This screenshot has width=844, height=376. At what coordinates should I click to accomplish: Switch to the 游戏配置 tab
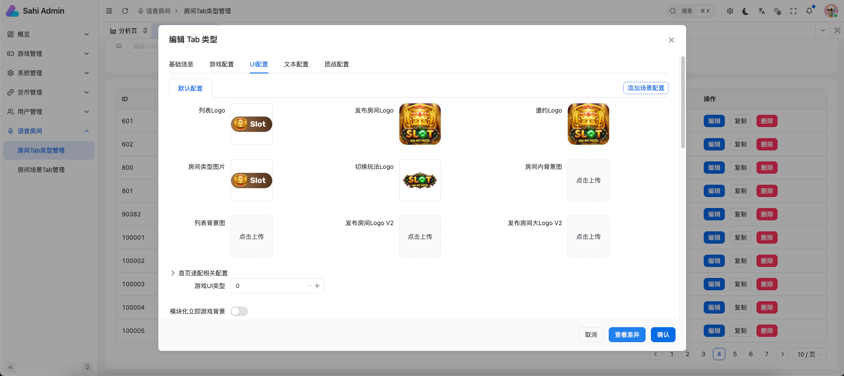[222, 64]
